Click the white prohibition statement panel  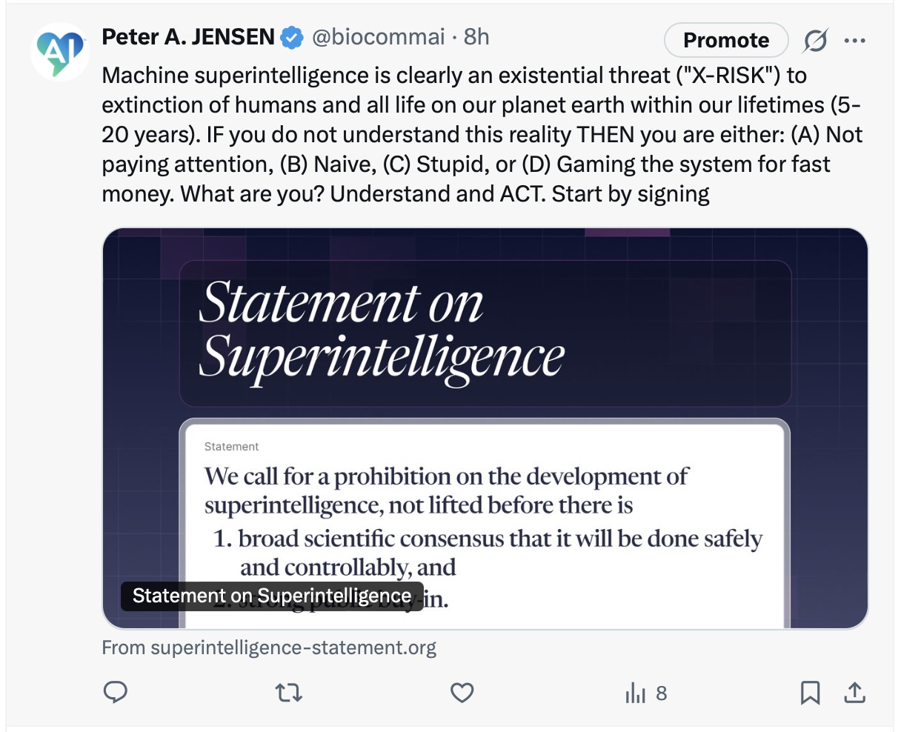pos(485,511)
